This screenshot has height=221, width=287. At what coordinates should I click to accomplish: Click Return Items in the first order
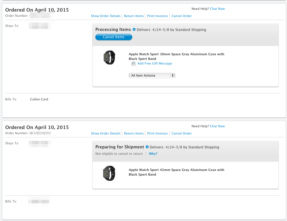[134, 16]
